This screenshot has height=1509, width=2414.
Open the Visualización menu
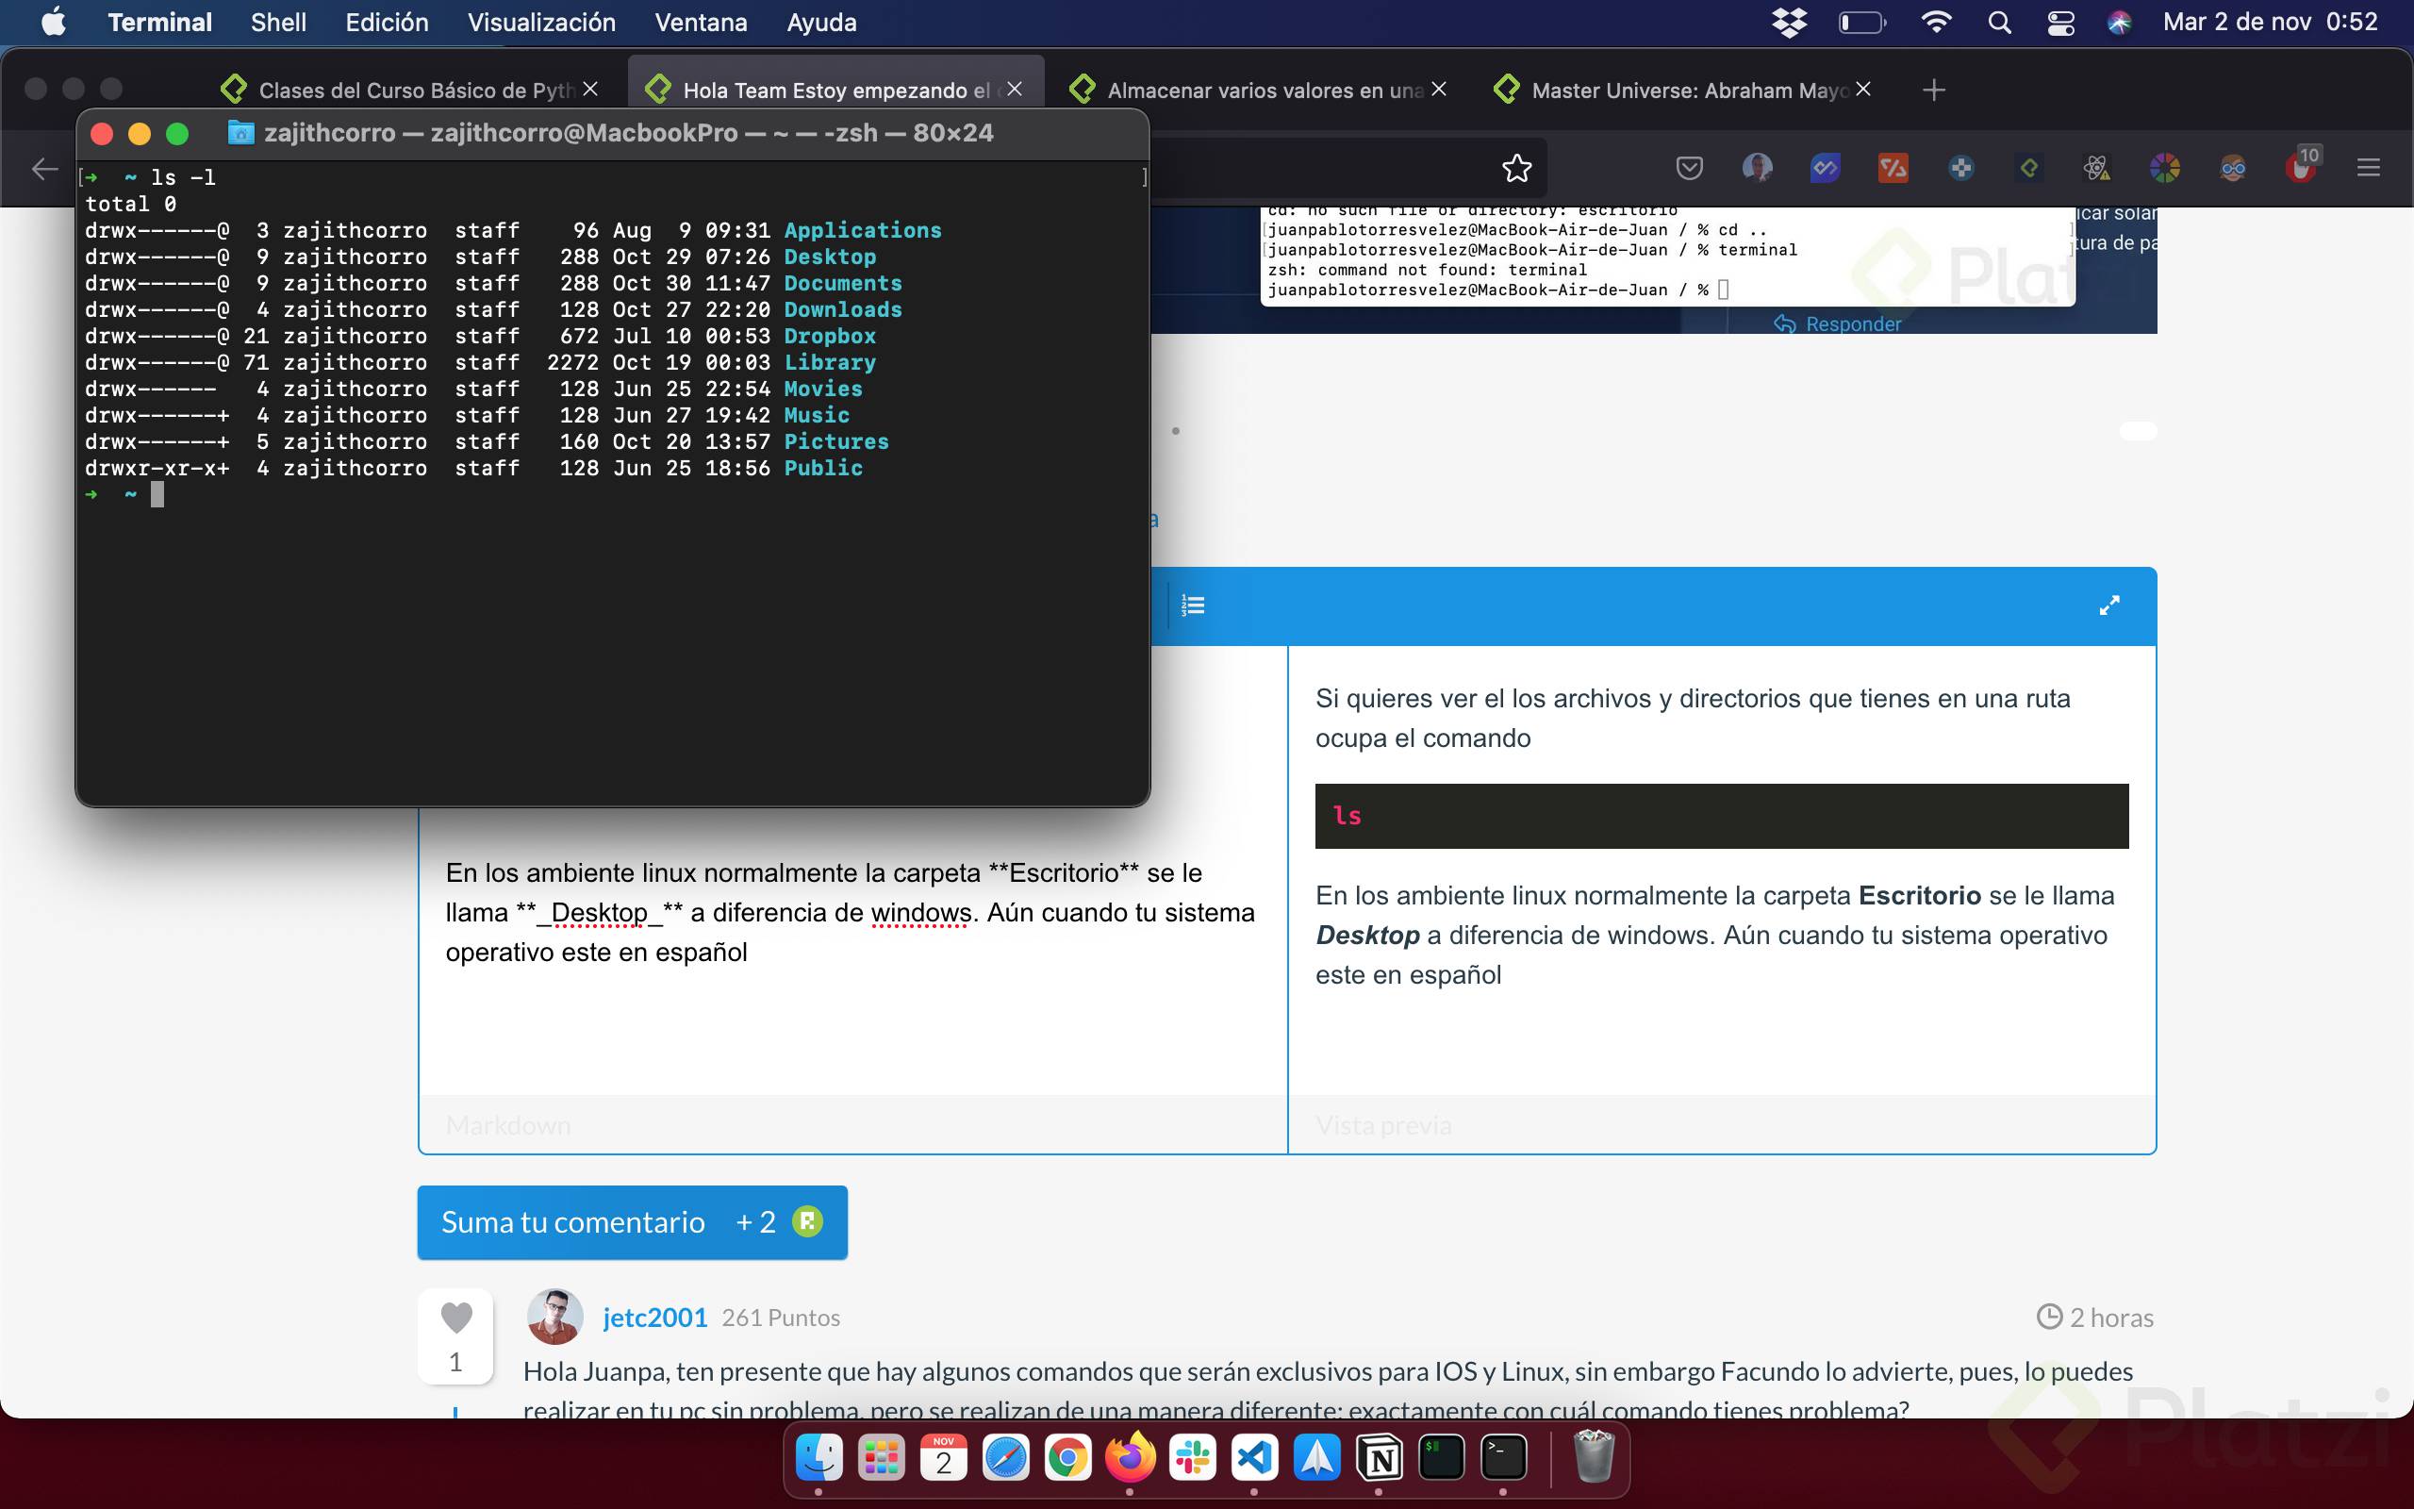coord(541,22)
